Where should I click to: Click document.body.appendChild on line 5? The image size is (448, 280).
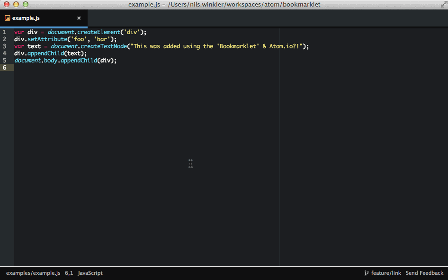coord(56,61)
